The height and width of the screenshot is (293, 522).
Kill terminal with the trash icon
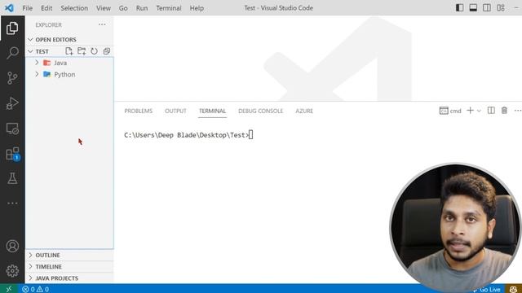504,111
